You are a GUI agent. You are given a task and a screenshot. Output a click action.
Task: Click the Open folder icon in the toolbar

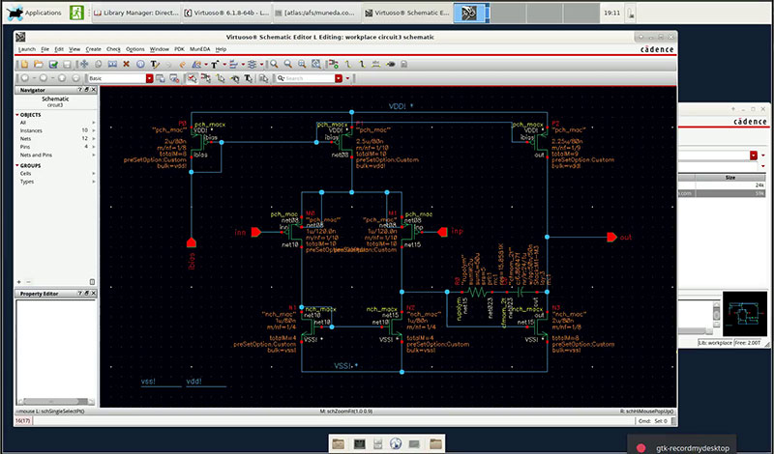[39, 64]
